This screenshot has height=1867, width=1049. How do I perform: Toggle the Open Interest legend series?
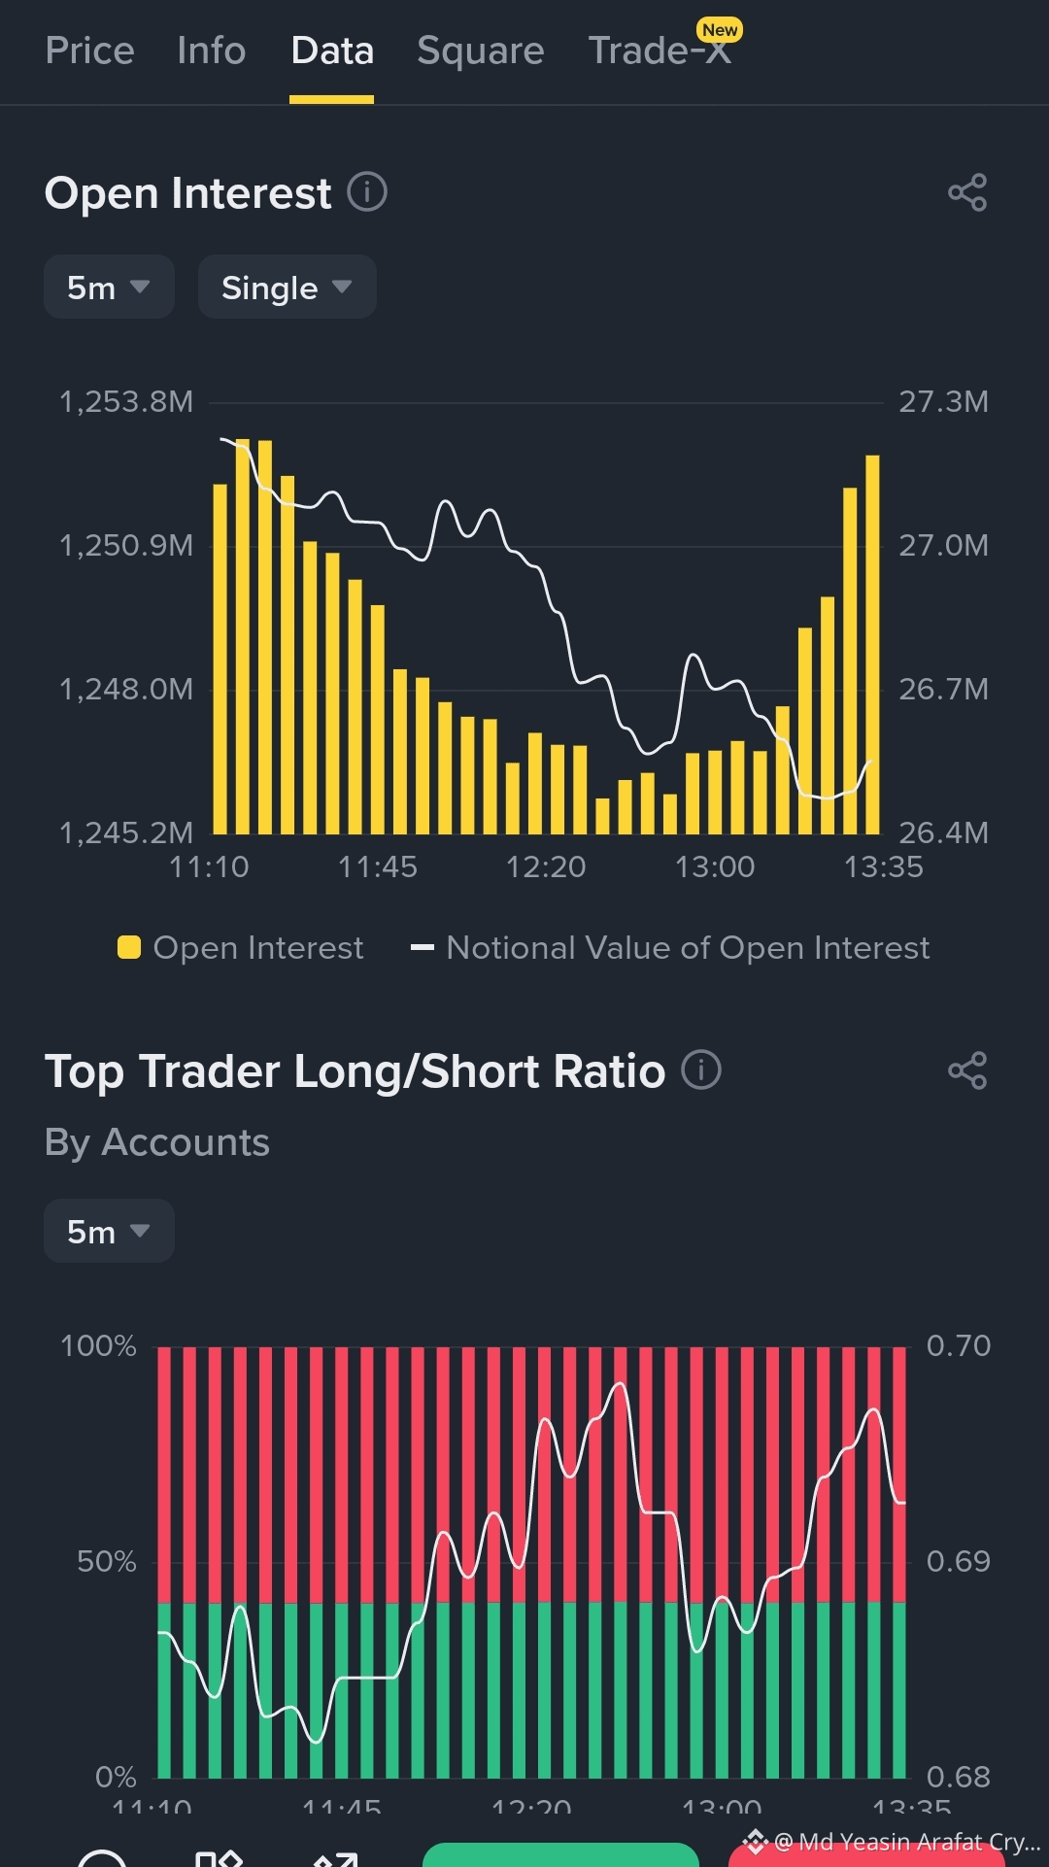coord(240,947)
